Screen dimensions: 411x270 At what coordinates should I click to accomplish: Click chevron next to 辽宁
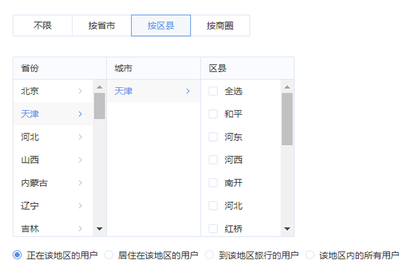tap(80, 206)
